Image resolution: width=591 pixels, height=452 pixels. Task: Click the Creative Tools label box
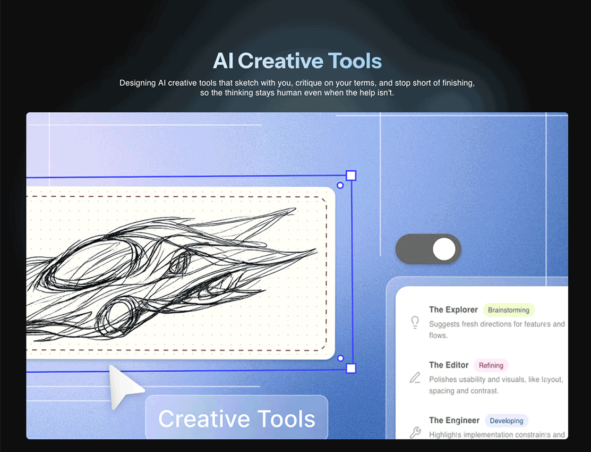coord(236,417)
